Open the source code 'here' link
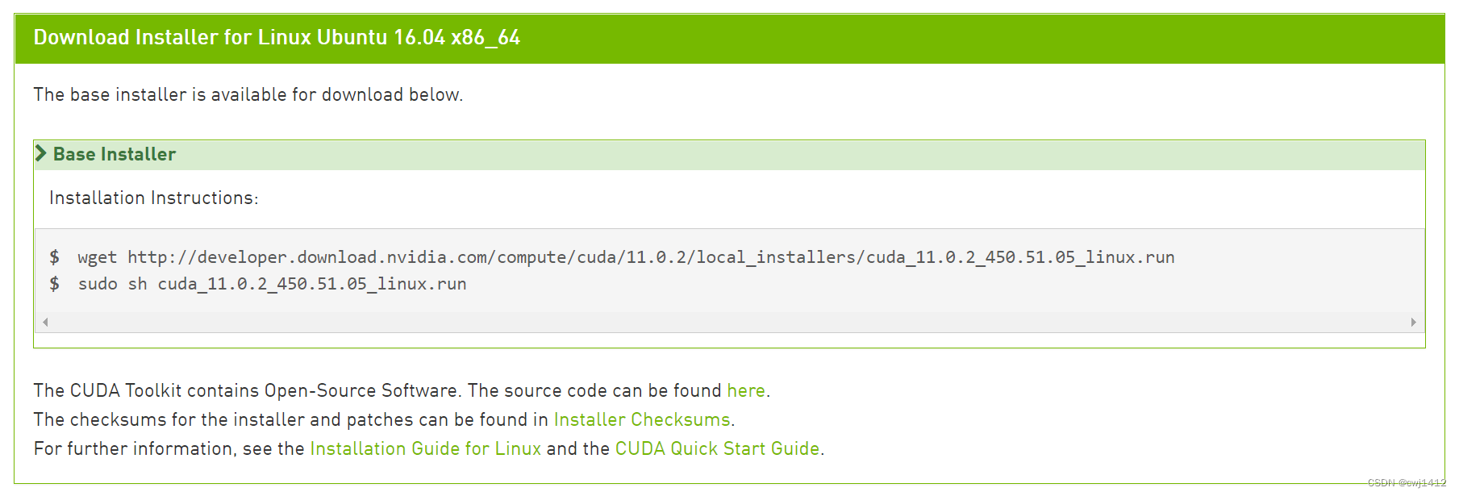The image size is (1459, 496). [746, 390]
